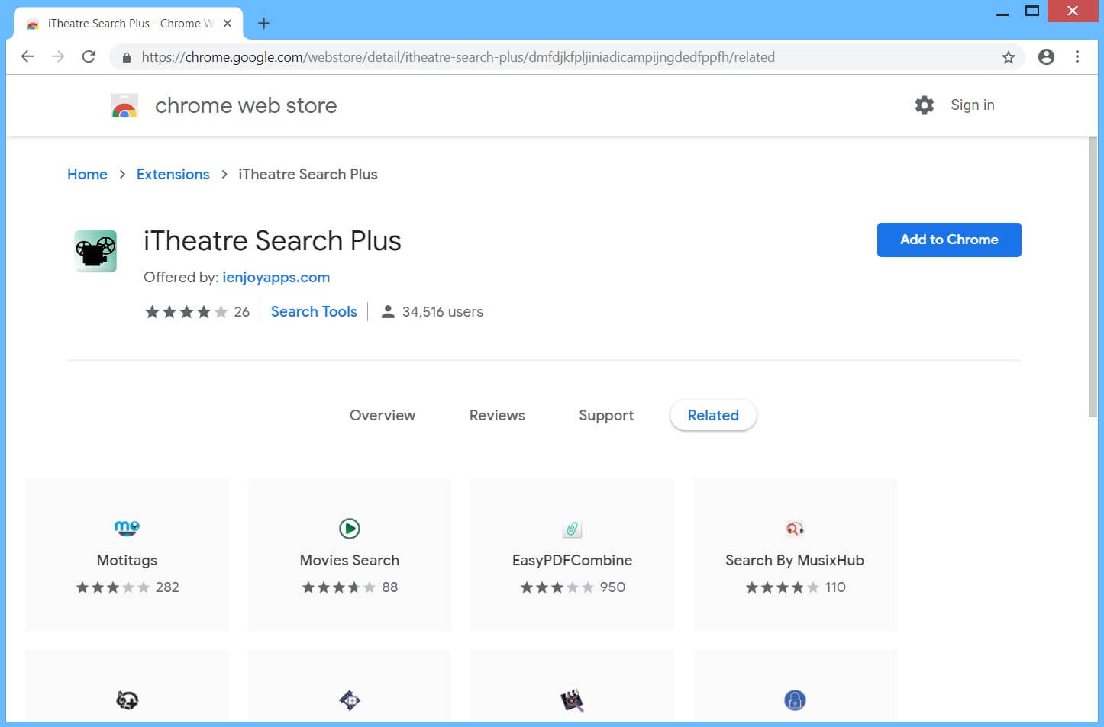The image size is (1104, 727).
Task: Bookmark this page with the star icon
Action: (x=1009, y=57)
